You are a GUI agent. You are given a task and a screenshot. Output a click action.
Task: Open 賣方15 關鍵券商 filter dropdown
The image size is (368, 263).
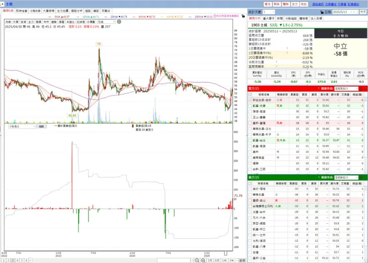346,178
